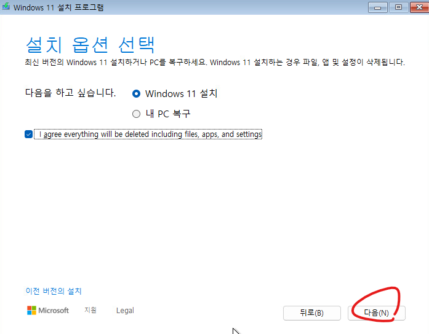The image size is (429, 334).
Task: Open the '이전 버전의 설치' link
Action: point(54,291)
